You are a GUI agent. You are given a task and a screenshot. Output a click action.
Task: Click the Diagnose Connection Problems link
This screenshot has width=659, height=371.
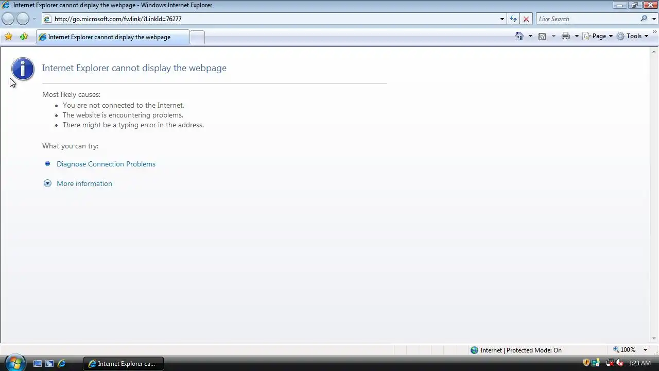click(x=106, y=164)
